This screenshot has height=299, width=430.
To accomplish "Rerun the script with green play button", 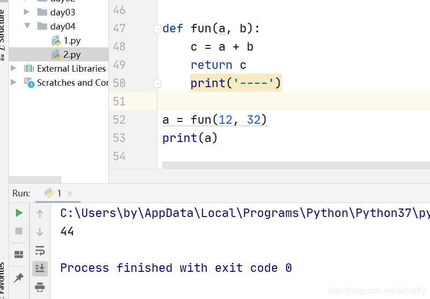I will 19,213.
